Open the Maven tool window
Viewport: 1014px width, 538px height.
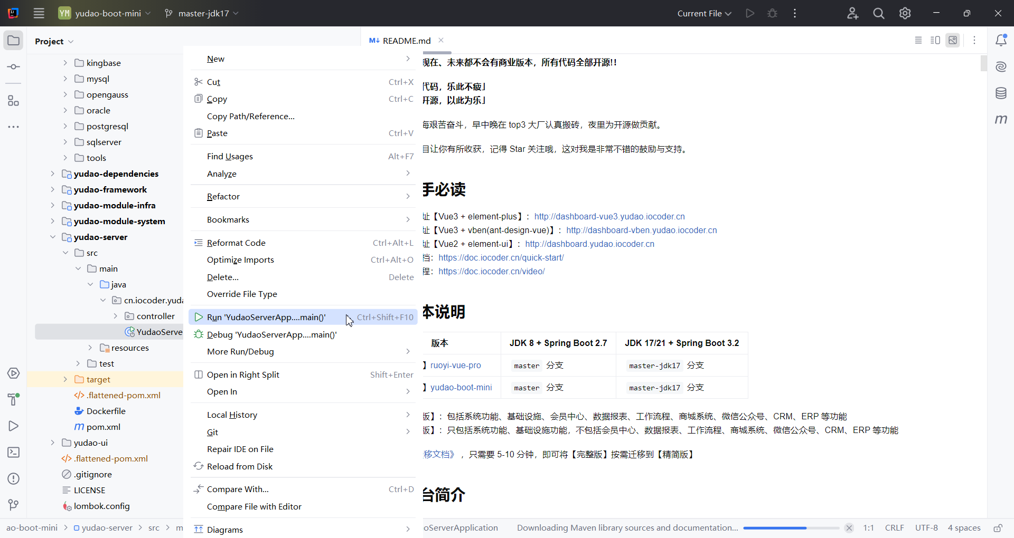click(x=1001, y=120)
